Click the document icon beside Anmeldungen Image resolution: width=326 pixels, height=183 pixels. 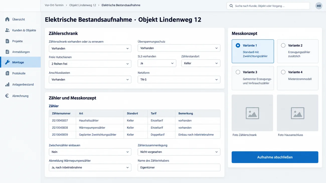coord(7,52)
